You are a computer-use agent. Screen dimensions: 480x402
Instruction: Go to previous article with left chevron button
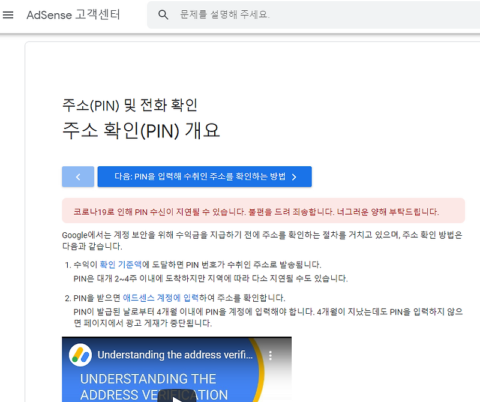click(x=78, y=176)
